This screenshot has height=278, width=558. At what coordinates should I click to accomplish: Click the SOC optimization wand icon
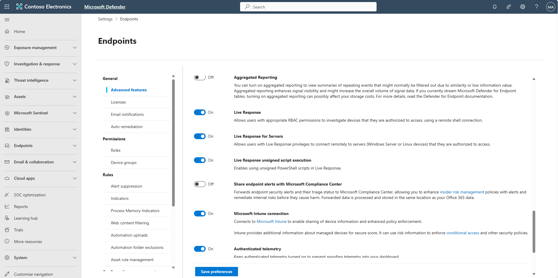[x=7, y=195]
